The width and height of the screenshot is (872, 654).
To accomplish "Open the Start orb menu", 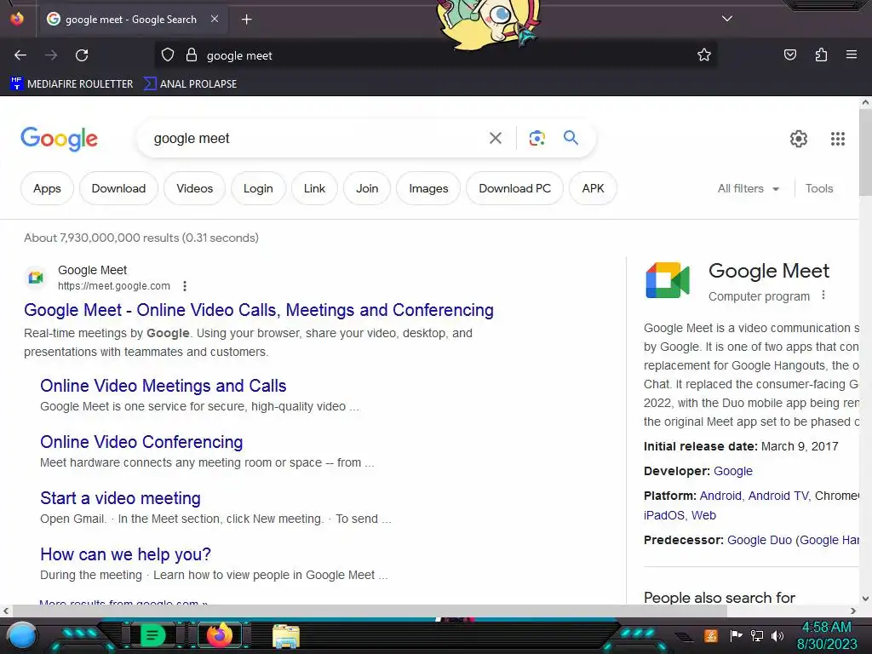I will point(22,635).
